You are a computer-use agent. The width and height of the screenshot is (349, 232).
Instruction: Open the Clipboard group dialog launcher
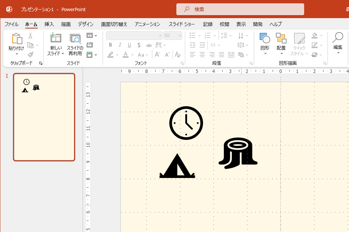(41, 63)
